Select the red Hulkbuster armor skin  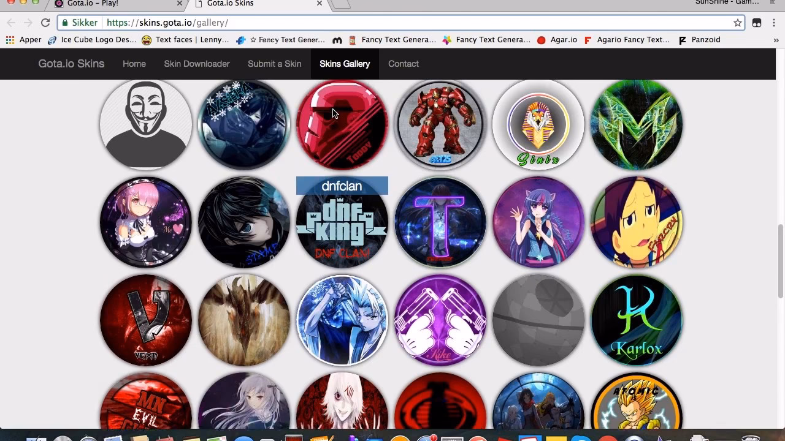pyautogui.click(x=440, y=124)
